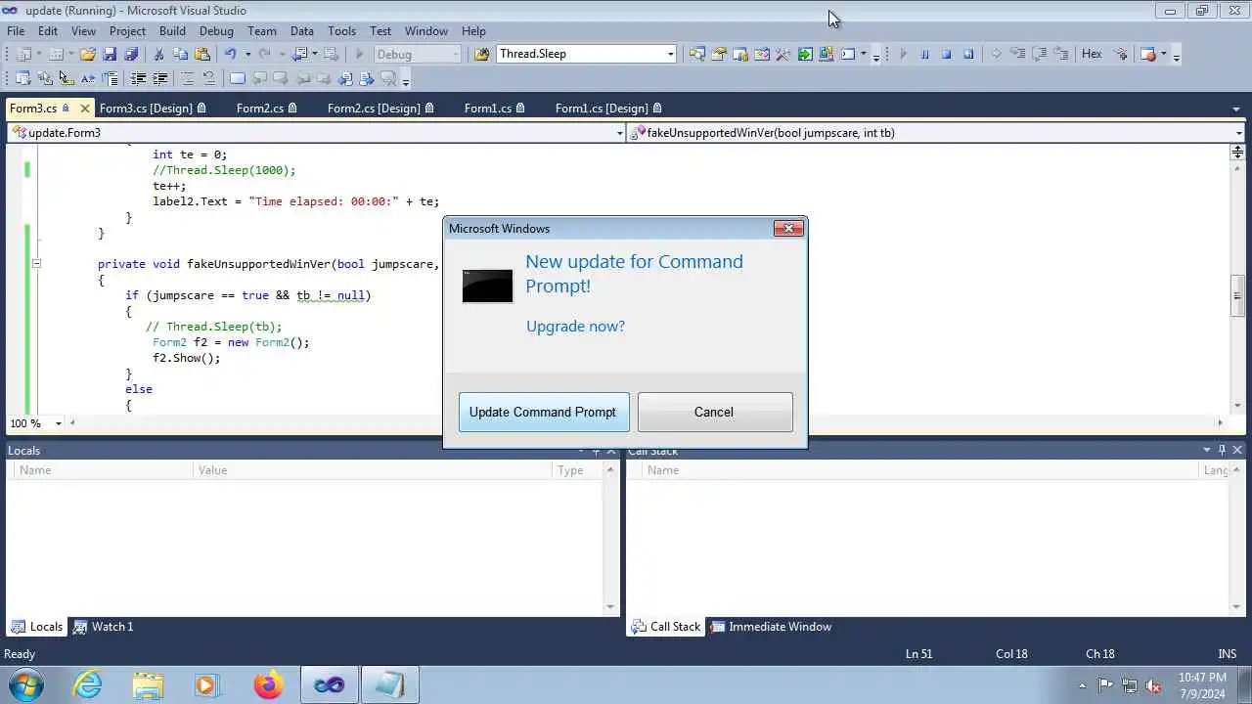Open Undo history dropdown arrow
Viewport: 1252px width, 704px height.
click(246, 55)
